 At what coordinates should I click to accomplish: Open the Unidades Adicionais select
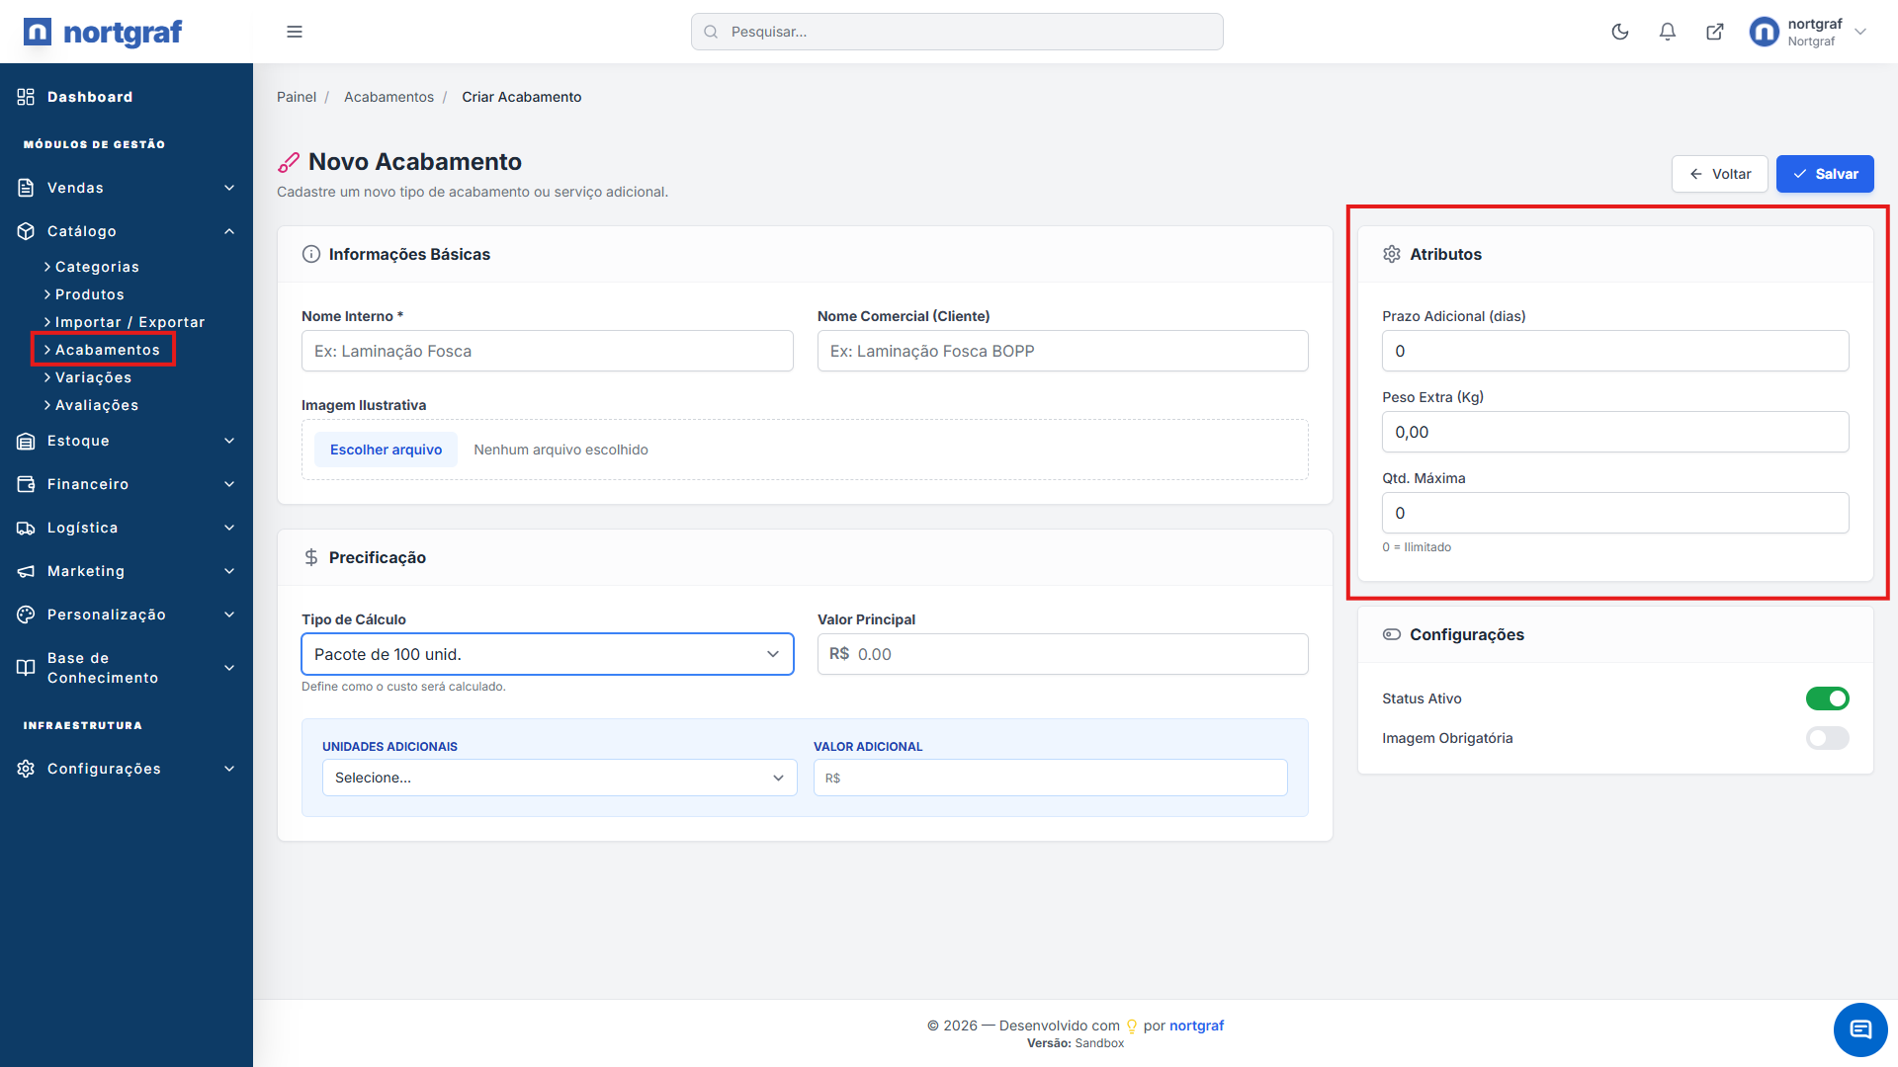click(x=559, y=778)
